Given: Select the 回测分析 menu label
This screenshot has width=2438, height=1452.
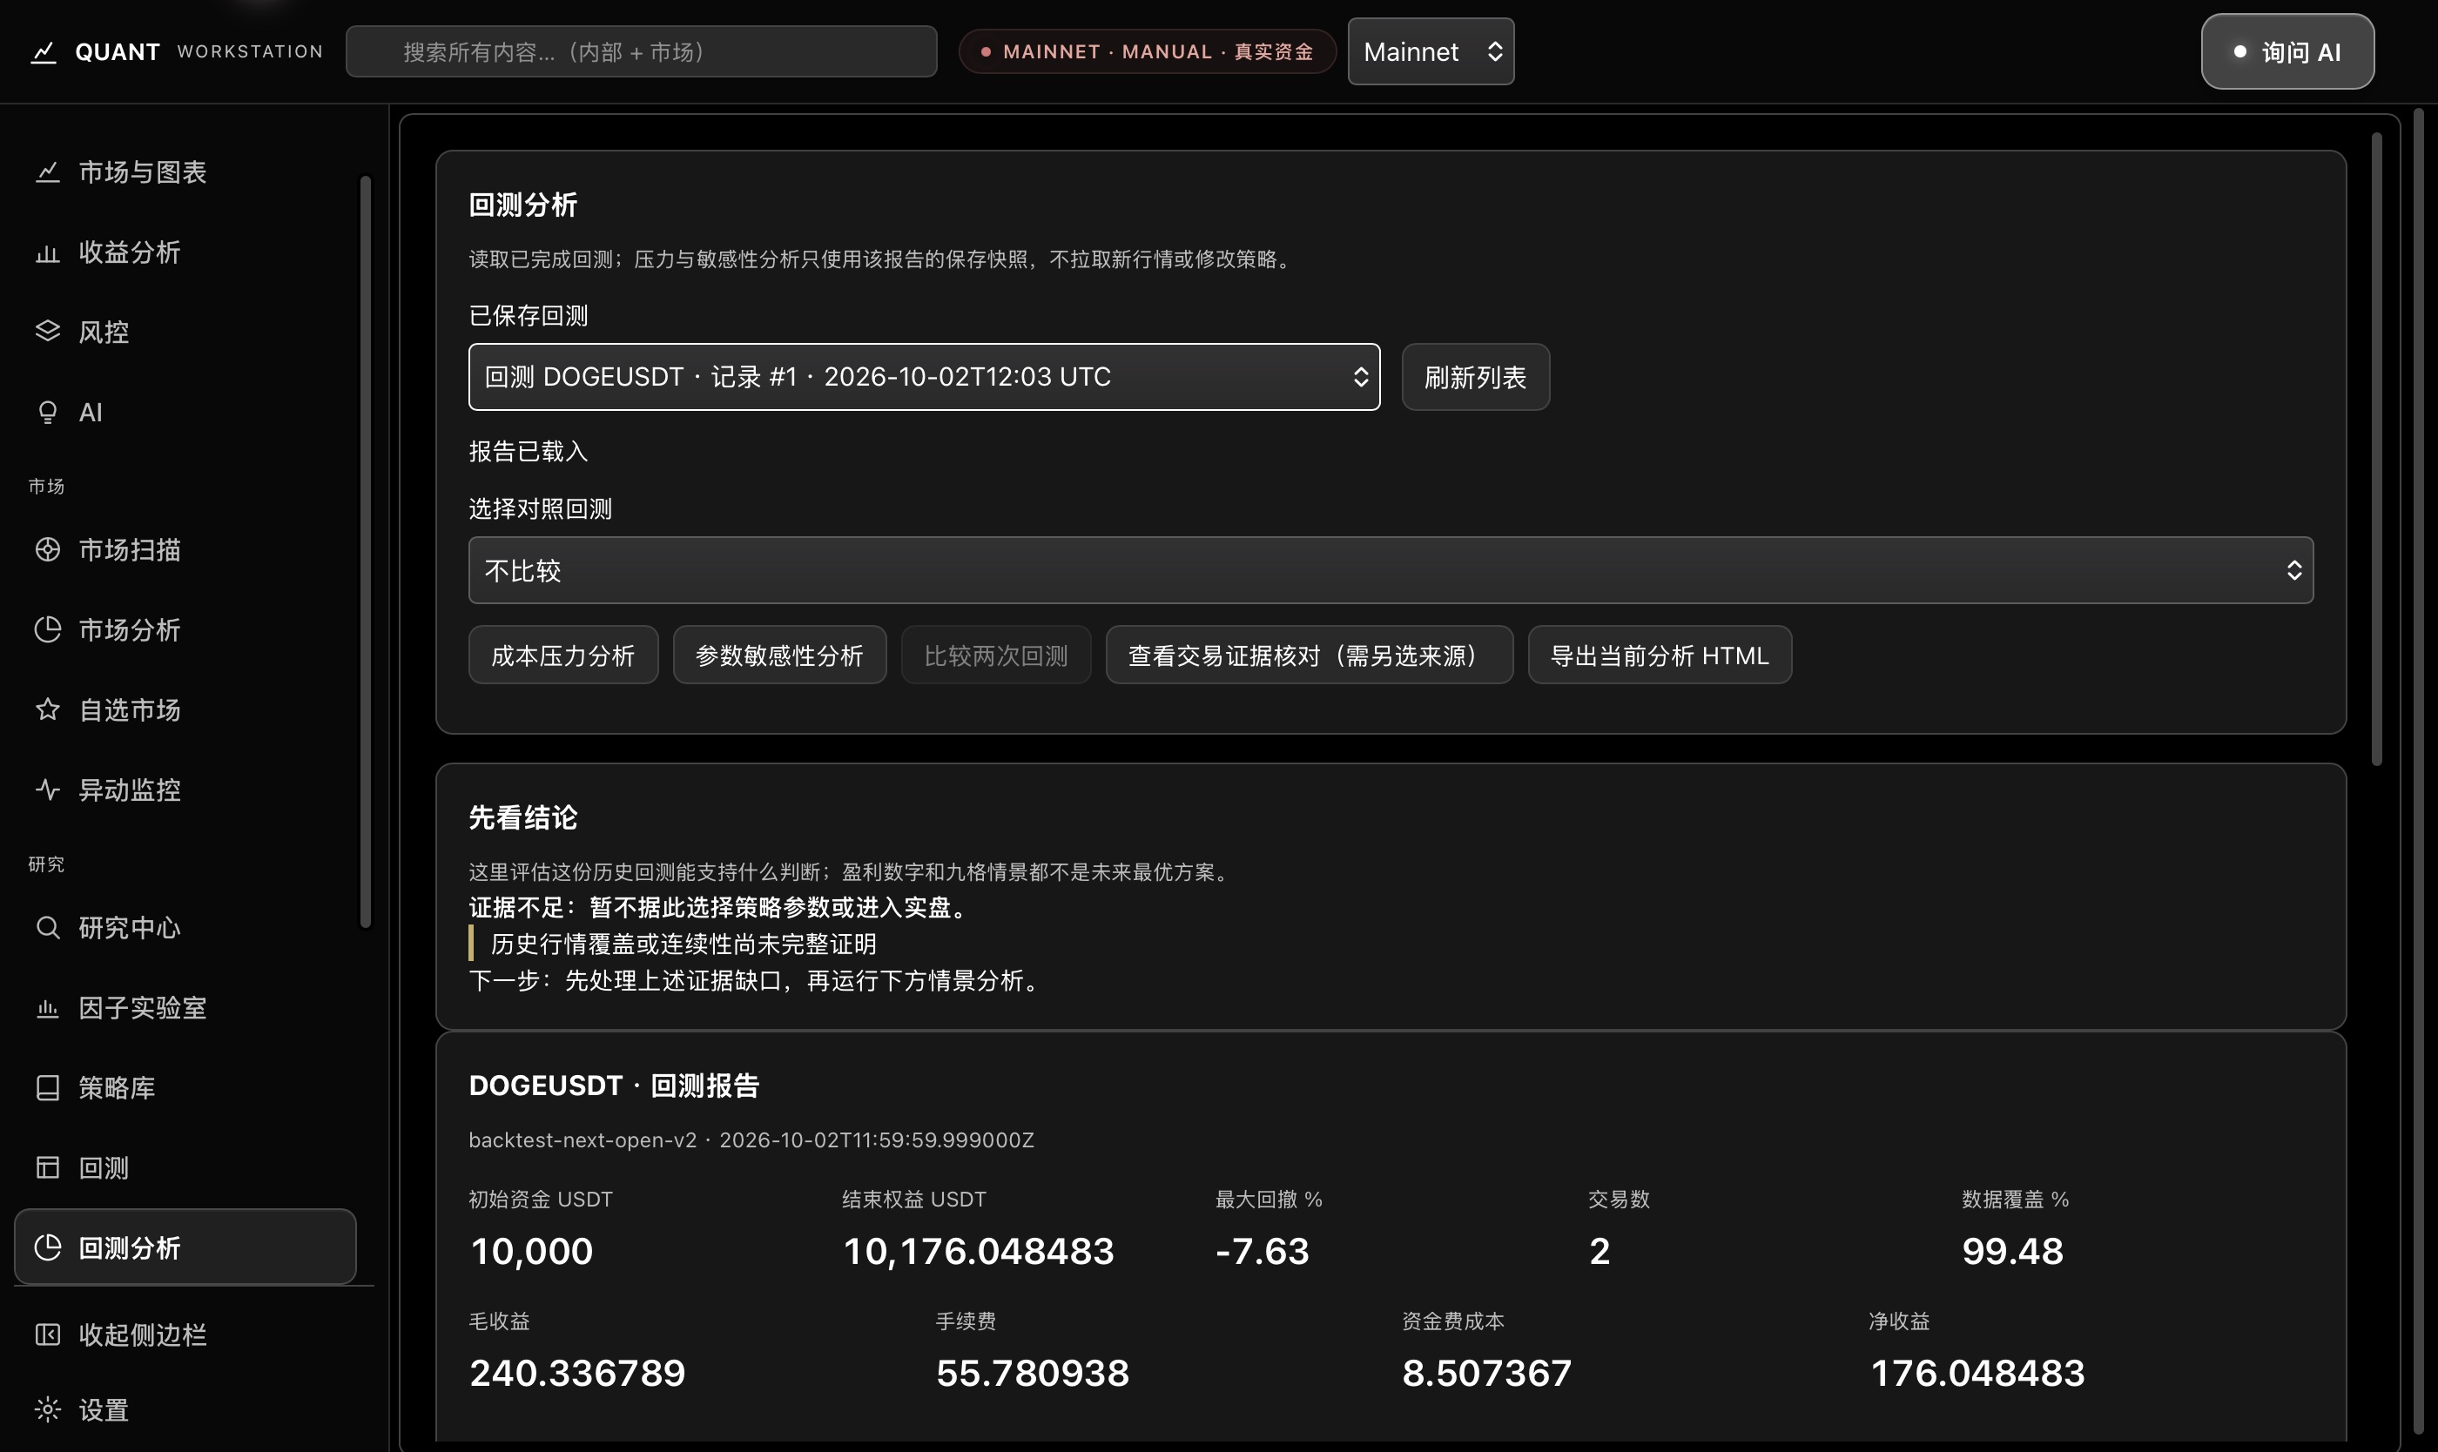Looking at the screenshot, I should pos(129,1247).
